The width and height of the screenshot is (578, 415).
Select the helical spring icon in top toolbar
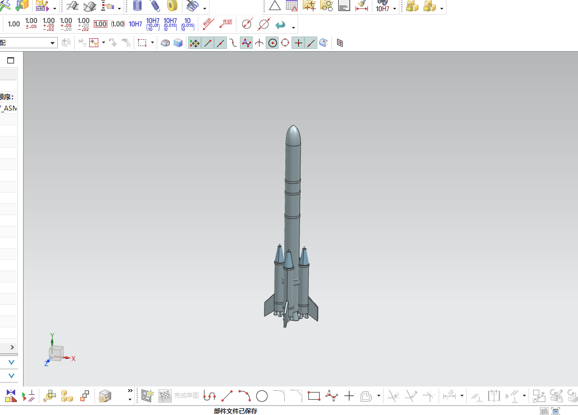[155, 6]
